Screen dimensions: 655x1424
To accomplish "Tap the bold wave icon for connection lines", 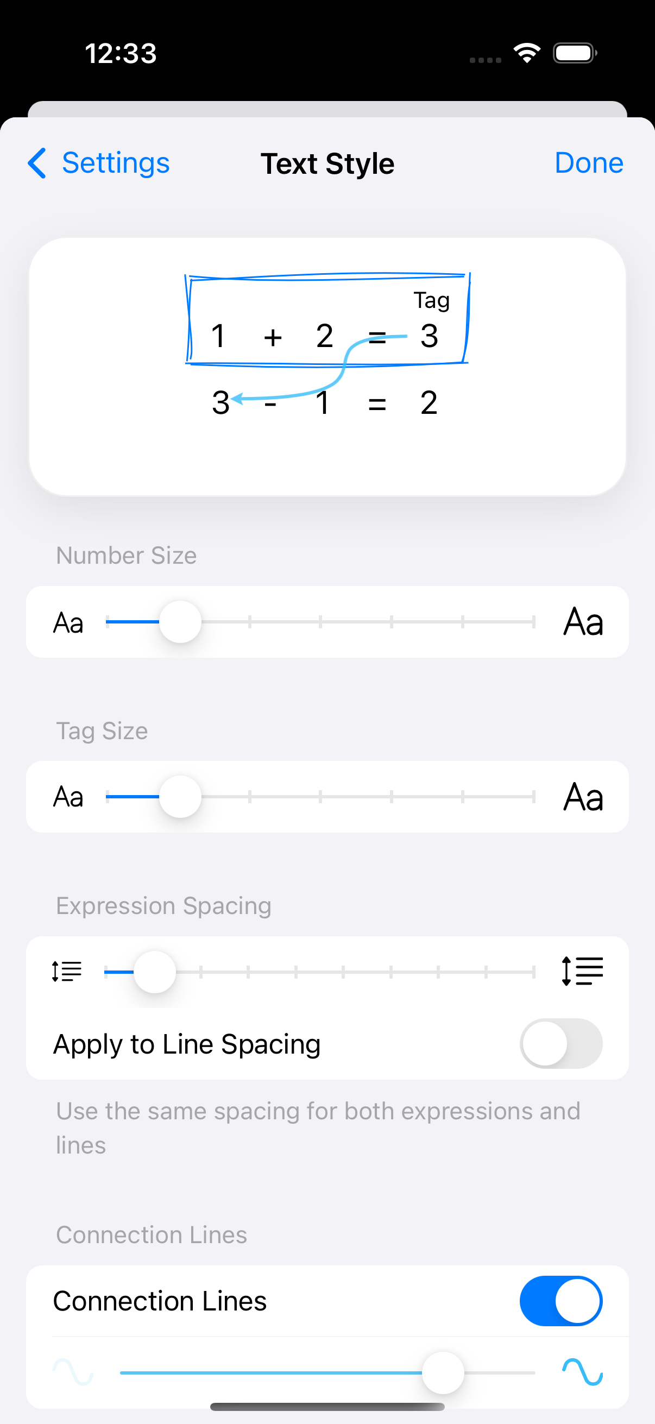I will [582, 1371].
